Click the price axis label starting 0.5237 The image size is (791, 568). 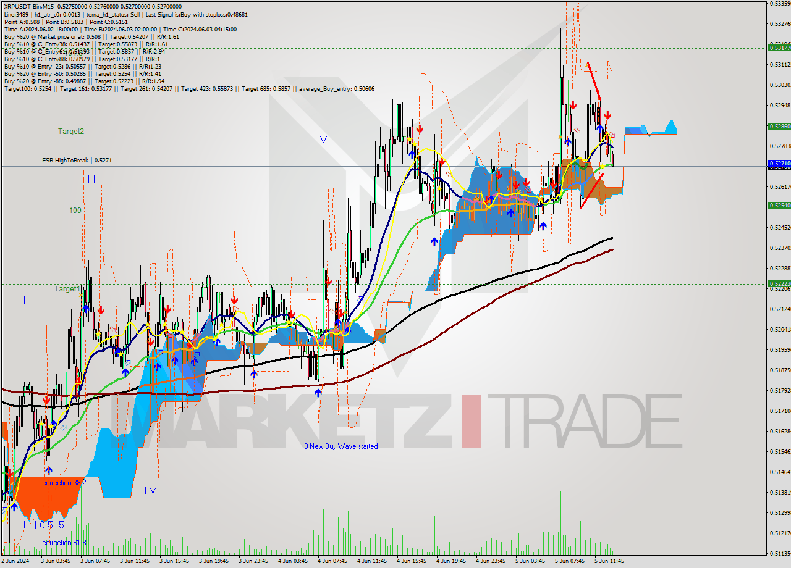(779, 248)
